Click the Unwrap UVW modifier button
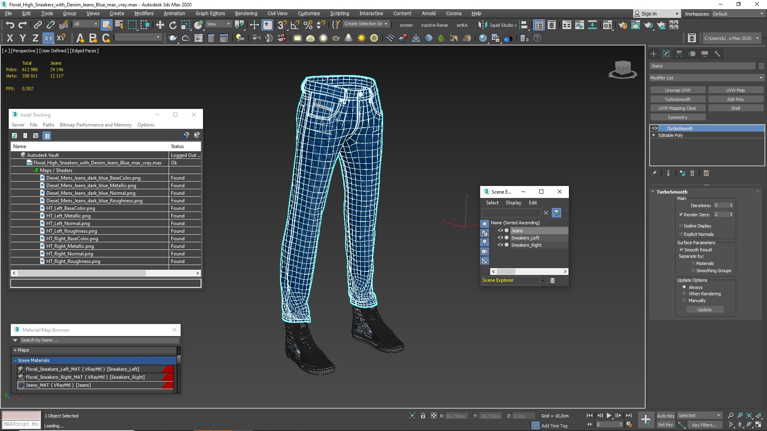The image size is (767, 431). (678, 90)
